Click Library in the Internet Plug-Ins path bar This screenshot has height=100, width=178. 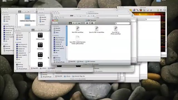tap(67, 76)
